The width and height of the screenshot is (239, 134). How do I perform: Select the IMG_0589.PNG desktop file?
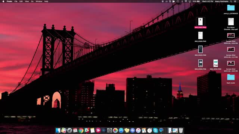click(x=201, y=51)
